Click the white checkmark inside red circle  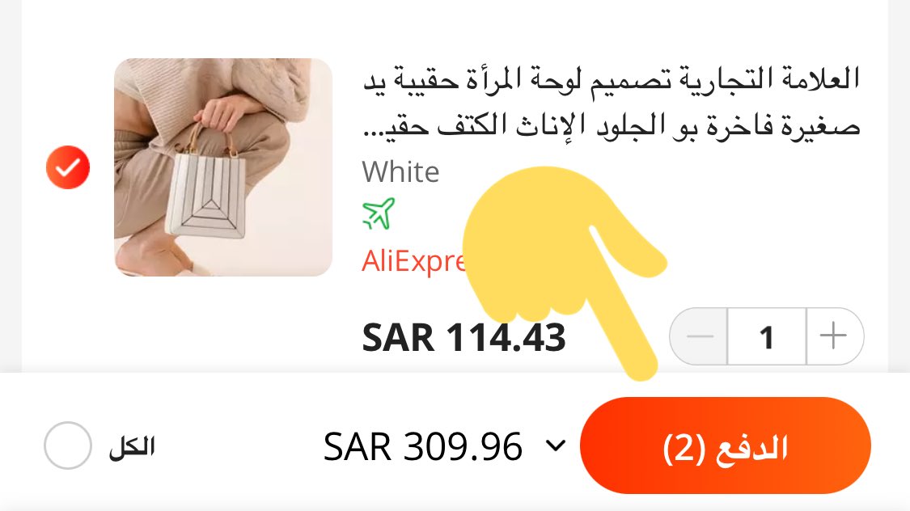pyautogui.click(x=68, y=167)
